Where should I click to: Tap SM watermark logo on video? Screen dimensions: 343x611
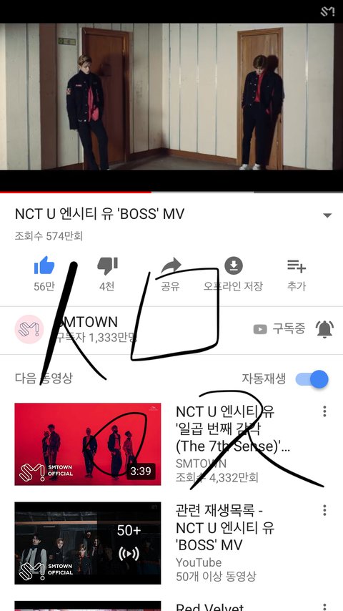[327, 11]
